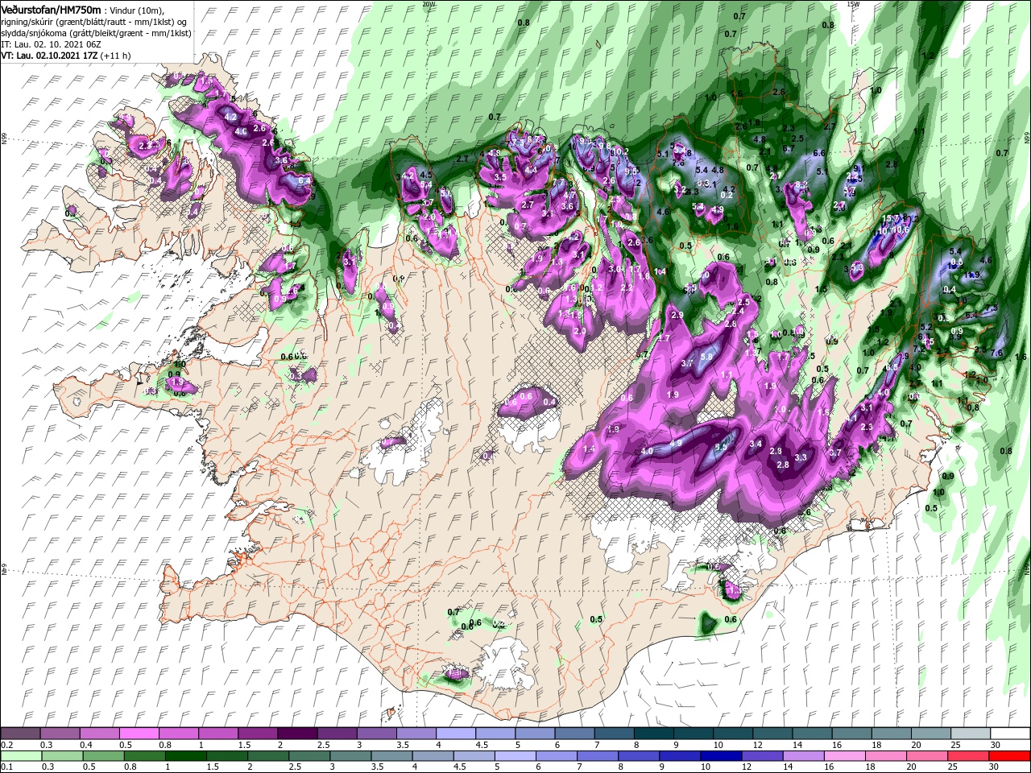Viewport: 1031px width, 773px height.
Task: Click the '0.1' value at the start of the rain legend
Action: pyautogui.click(x=7, y=768)
